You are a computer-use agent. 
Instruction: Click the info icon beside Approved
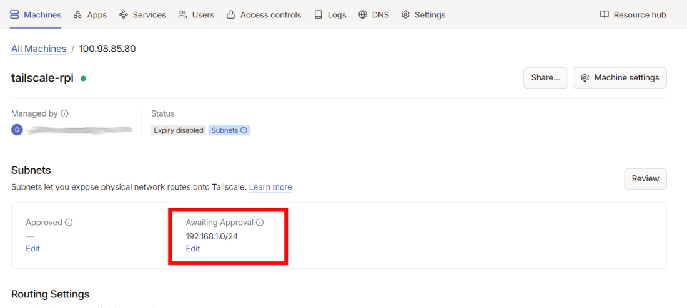click(x=69, y=222)
